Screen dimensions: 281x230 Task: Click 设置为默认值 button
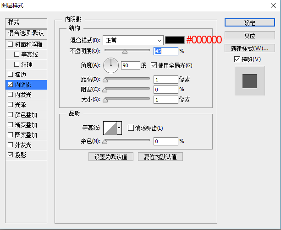click(x=111, y=157)
